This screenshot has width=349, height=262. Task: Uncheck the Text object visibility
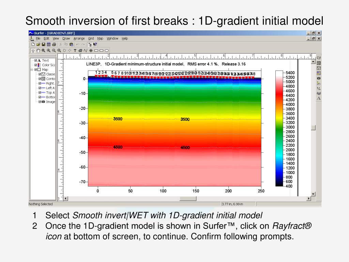tap(35, 60)
